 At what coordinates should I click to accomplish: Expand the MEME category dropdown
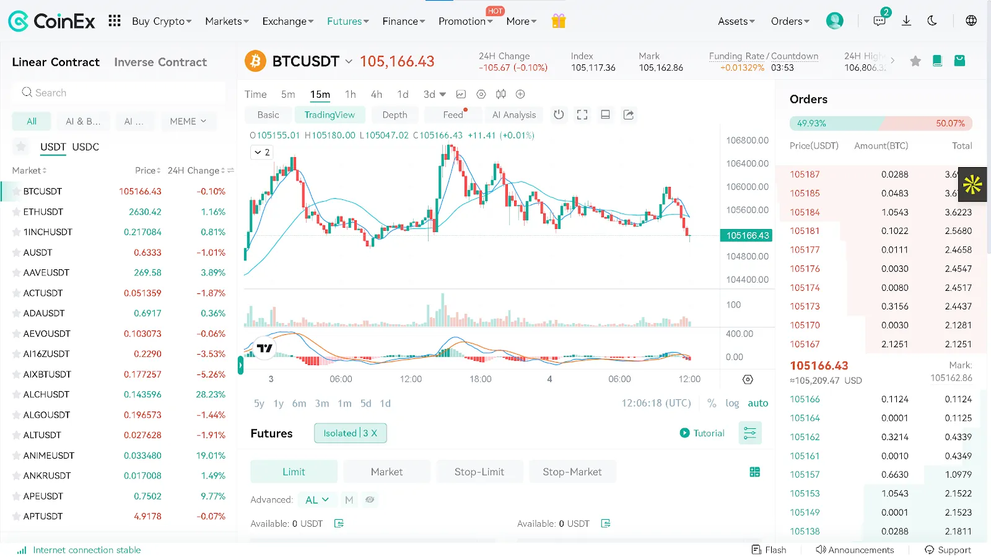(x=188, y=121)
